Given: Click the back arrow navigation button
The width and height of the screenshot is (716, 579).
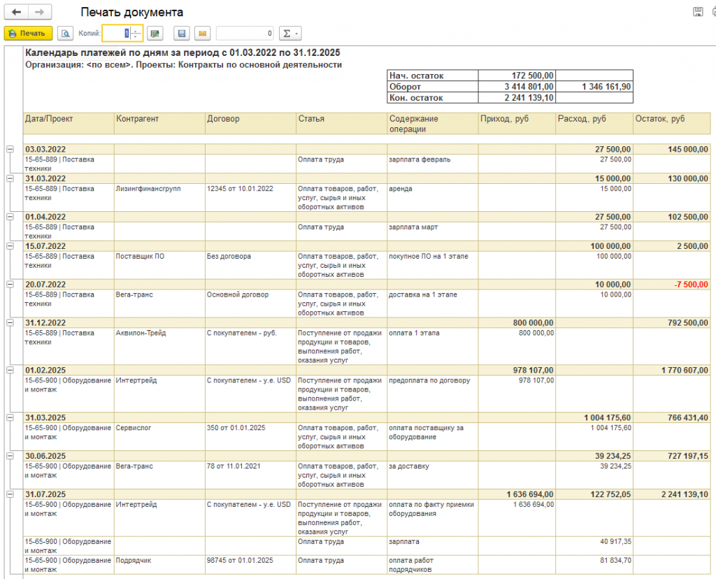Looking at the screenshot, I should point(16,12).
